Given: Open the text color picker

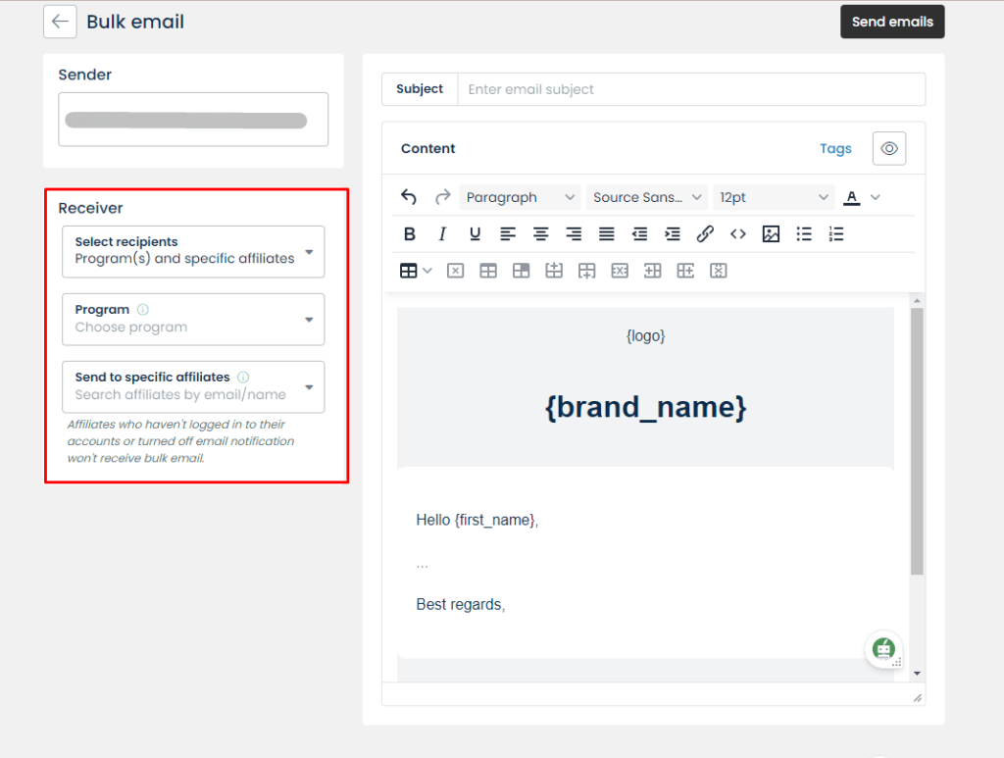Looking at the screenshot, I should (x=852, y=197).
